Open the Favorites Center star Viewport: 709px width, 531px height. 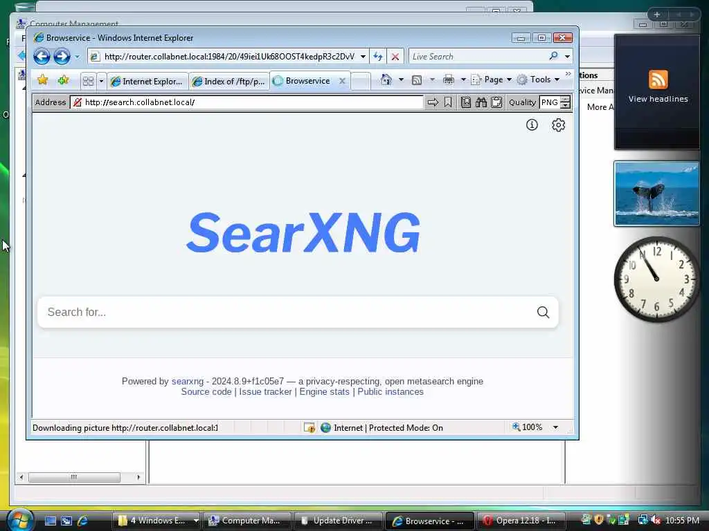pos(43,80)
